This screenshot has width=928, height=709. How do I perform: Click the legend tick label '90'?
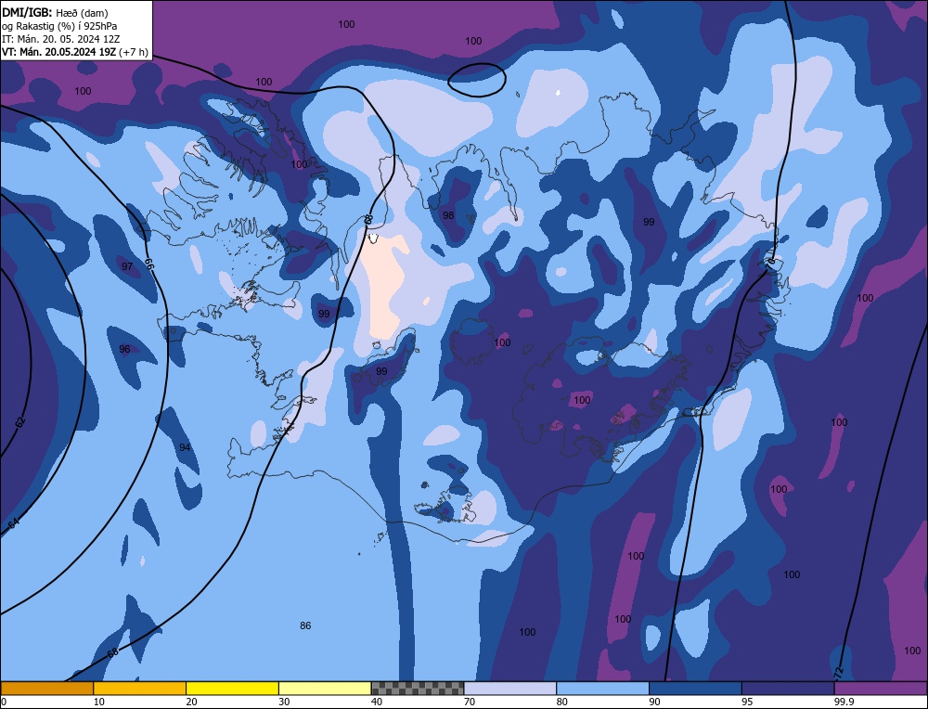[654, 702]
